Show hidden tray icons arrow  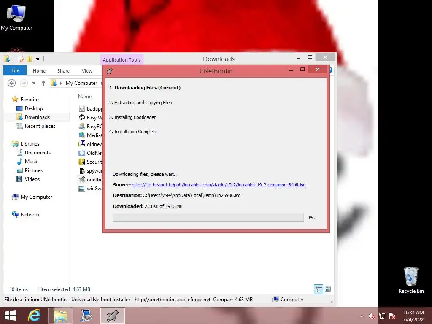pyautogui.click(x=362, y=316)
